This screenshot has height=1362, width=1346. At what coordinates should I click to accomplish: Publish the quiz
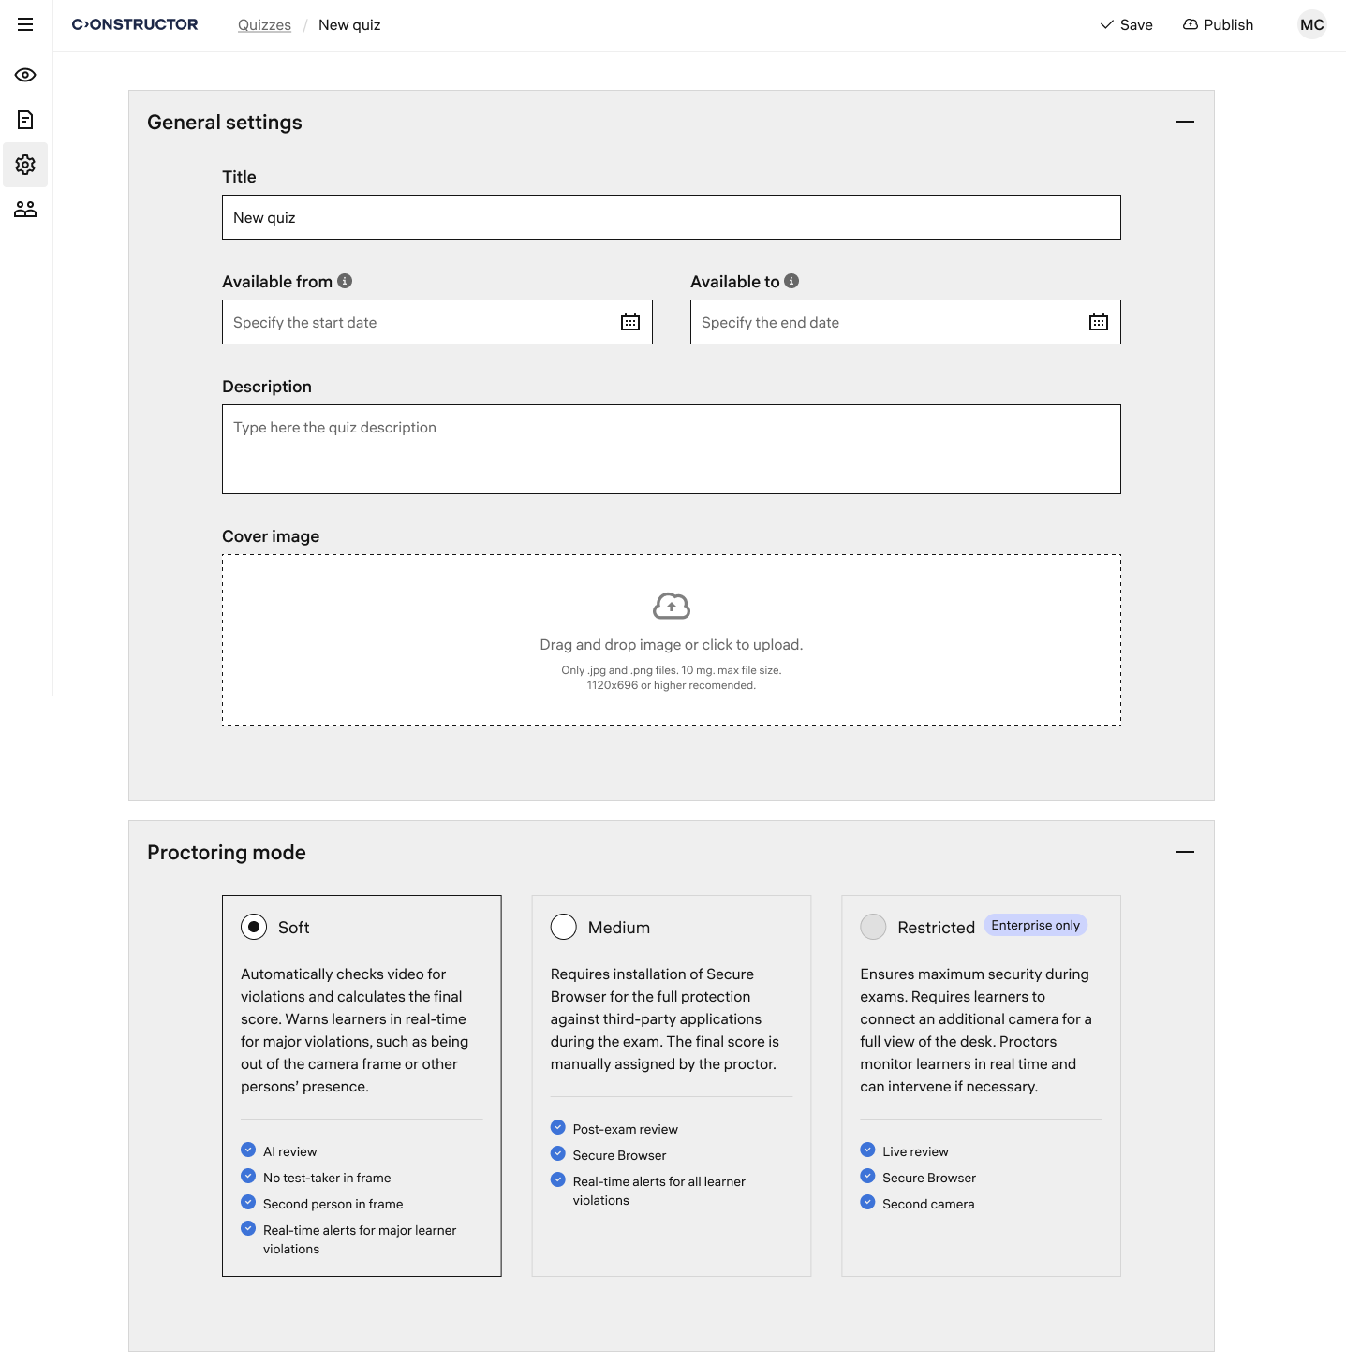tap(1218, 25)
